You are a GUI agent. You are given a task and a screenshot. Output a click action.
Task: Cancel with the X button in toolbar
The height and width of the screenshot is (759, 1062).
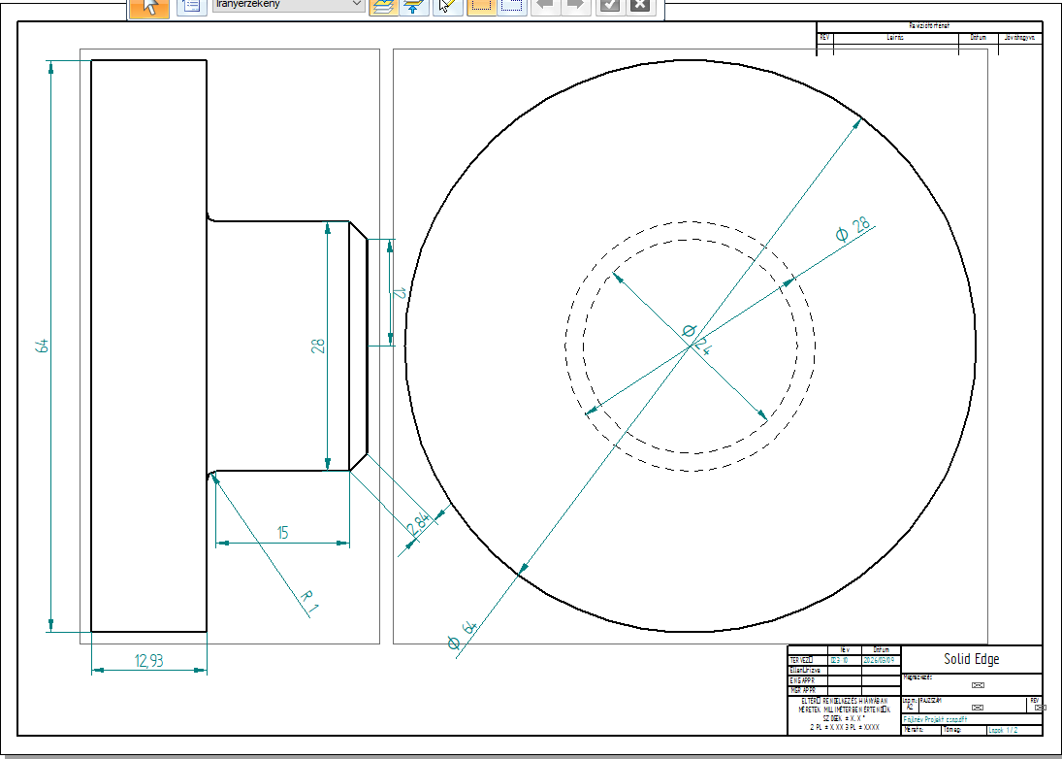(639, 6)
